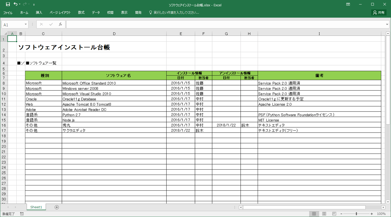Select the Sheet1 worksheet tab

tap(36, 207)
